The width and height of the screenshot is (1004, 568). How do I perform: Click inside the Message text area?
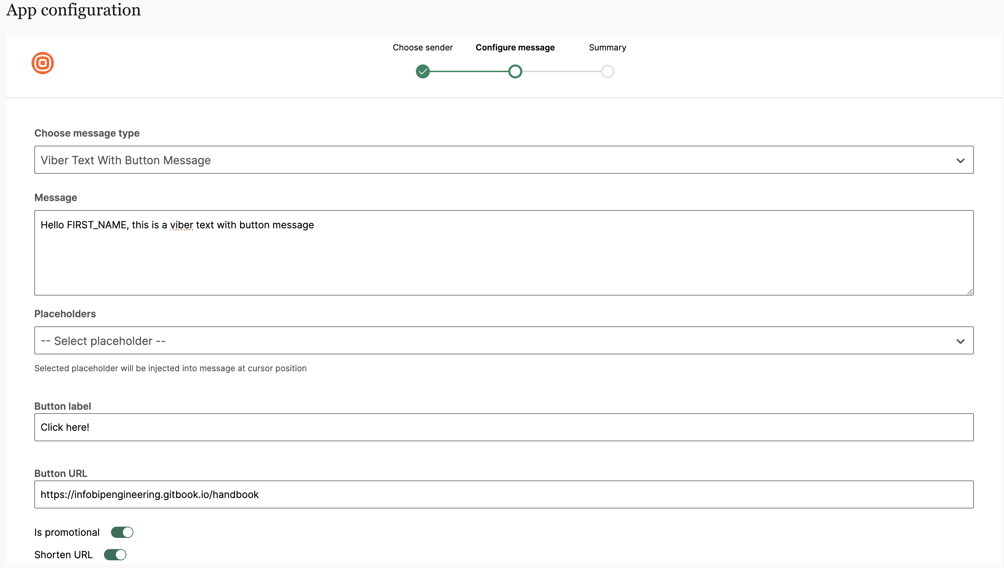pos(504,253)
